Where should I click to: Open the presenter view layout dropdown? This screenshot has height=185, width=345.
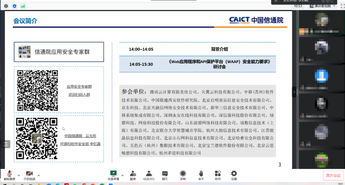click(323, 6)
